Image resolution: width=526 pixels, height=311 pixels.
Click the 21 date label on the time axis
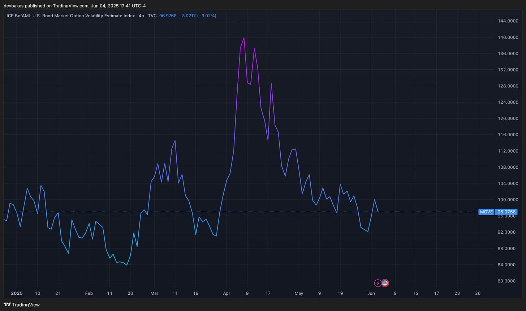58,293
